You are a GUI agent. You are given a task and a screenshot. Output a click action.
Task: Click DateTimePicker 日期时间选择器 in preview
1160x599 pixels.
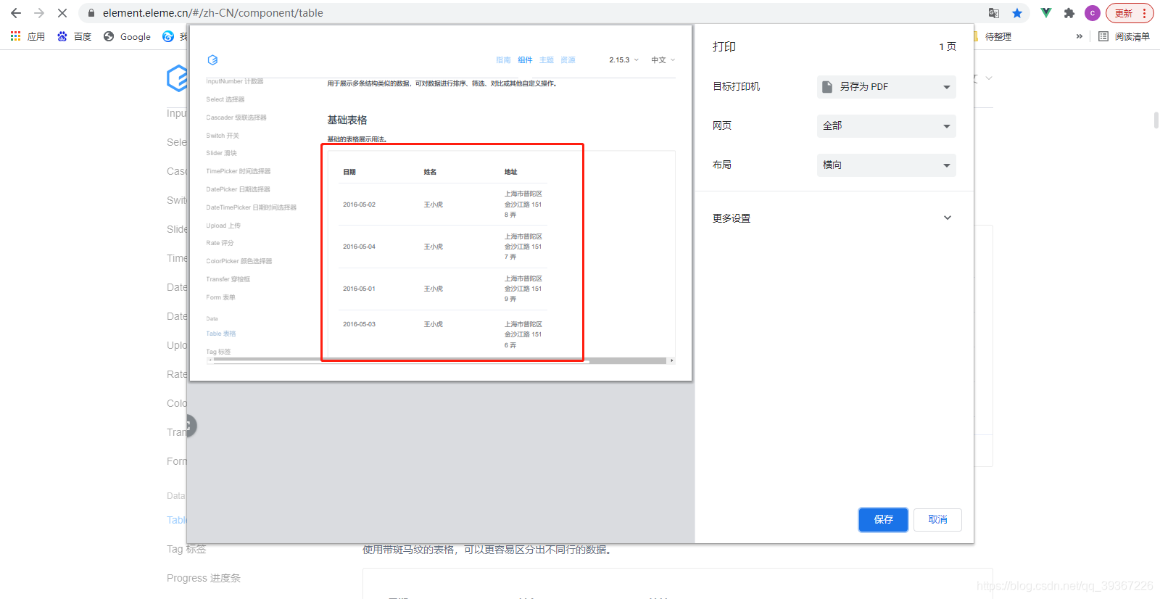[x=251, y=207]
